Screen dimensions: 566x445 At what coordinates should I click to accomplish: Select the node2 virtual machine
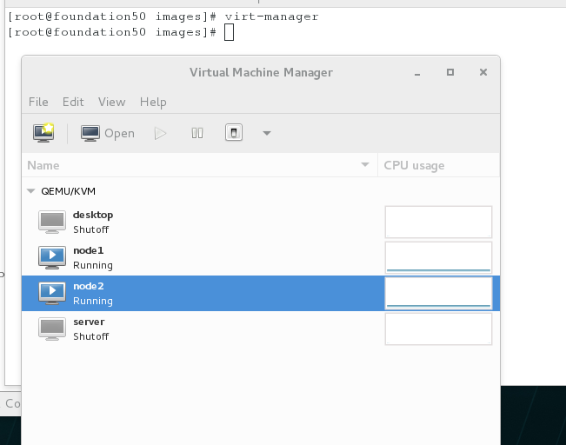[261, 294]
